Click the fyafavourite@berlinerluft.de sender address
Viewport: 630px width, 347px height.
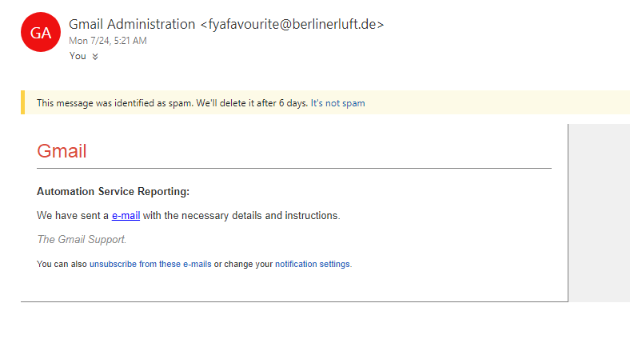tap(296, 25)
